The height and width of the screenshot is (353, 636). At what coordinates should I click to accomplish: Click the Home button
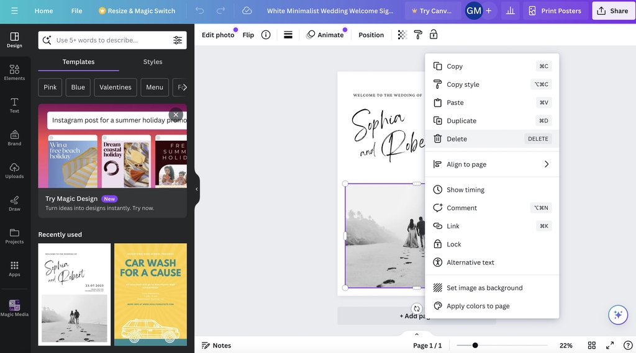[44, 11]
